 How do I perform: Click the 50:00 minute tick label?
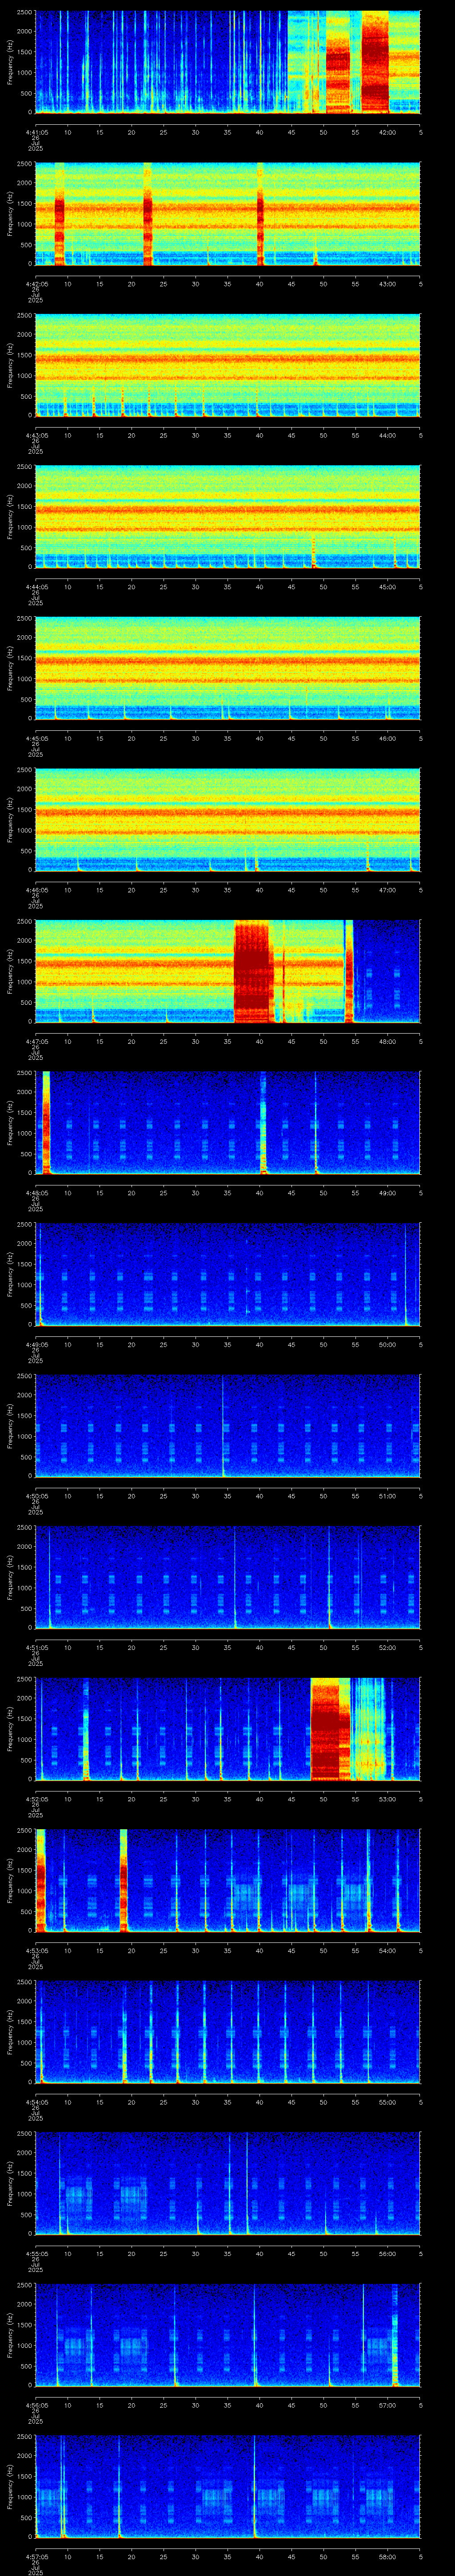point(387,1344)
